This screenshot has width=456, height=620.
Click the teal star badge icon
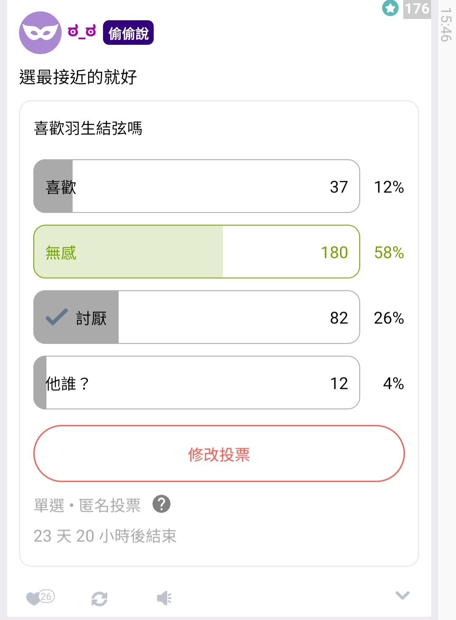tap(390, 8)
